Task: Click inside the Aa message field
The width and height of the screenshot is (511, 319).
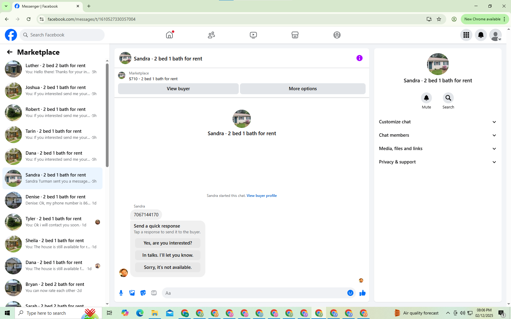Action: tap(254, 293)
